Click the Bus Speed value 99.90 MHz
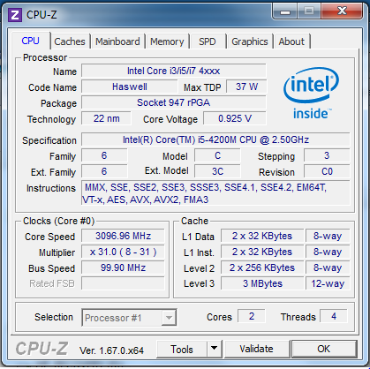Image resolution: width=370 pixels, height=369 pixels. tap(123, 267)
